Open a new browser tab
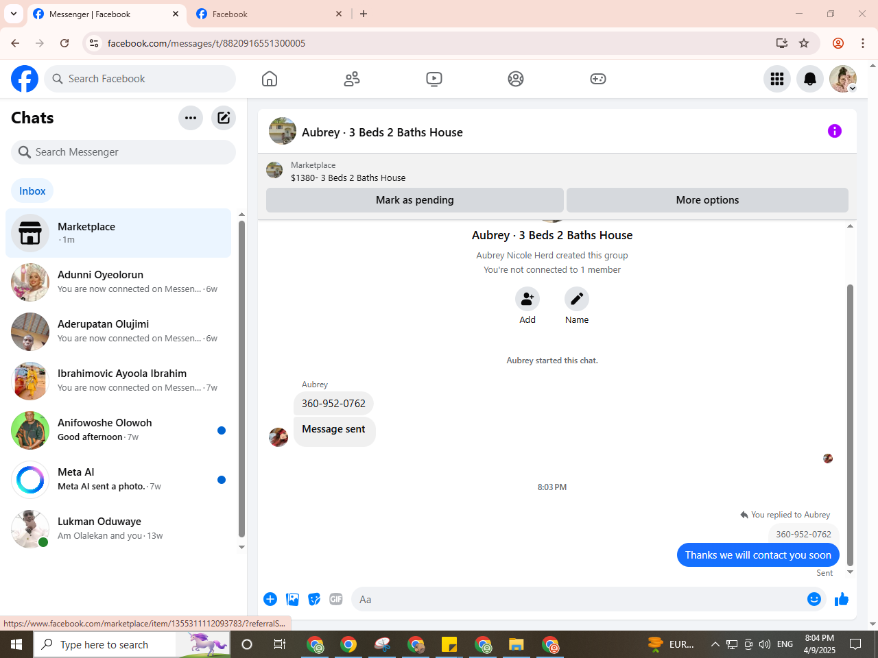 [x=364, y=14]
